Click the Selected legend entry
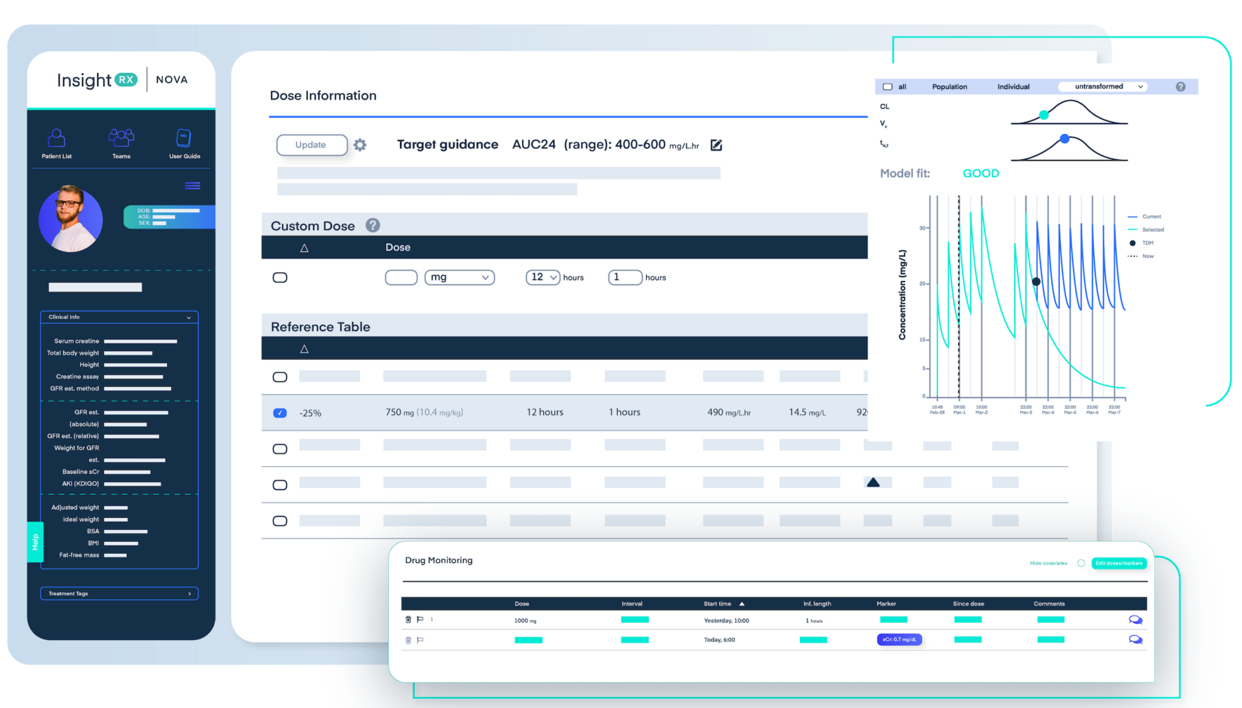 tap(1146, 230)
